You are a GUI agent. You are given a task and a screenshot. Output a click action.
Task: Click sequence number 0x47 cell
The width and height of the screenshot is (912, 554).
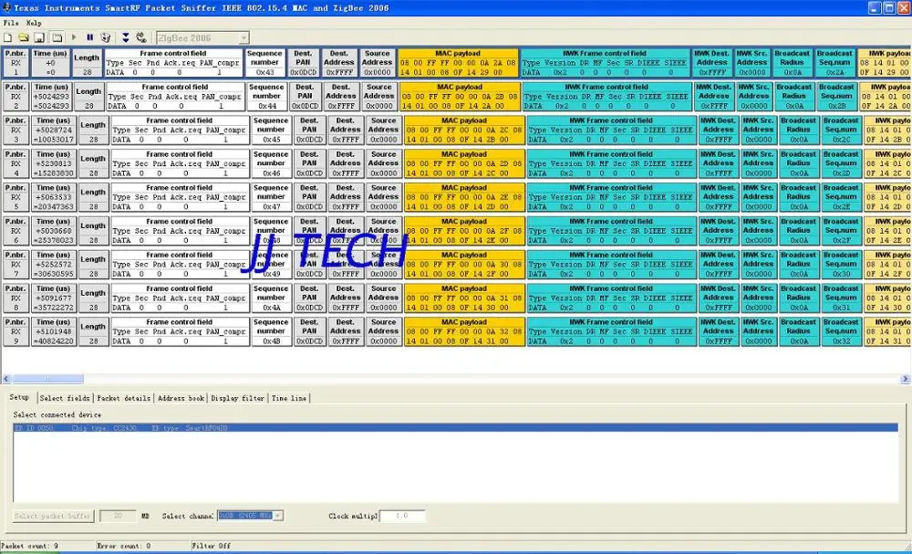tap(271, 197)
